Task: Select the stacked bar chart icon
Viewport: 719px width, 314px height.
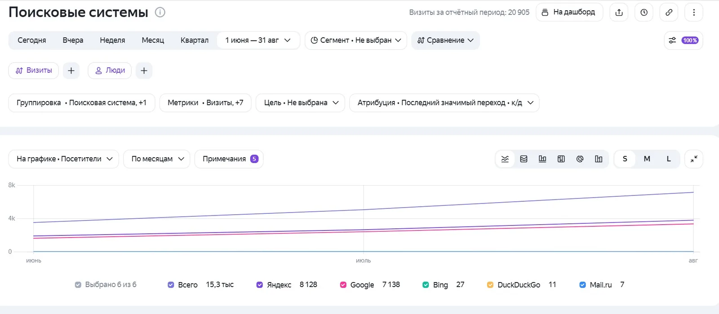Action: [561, 159]
